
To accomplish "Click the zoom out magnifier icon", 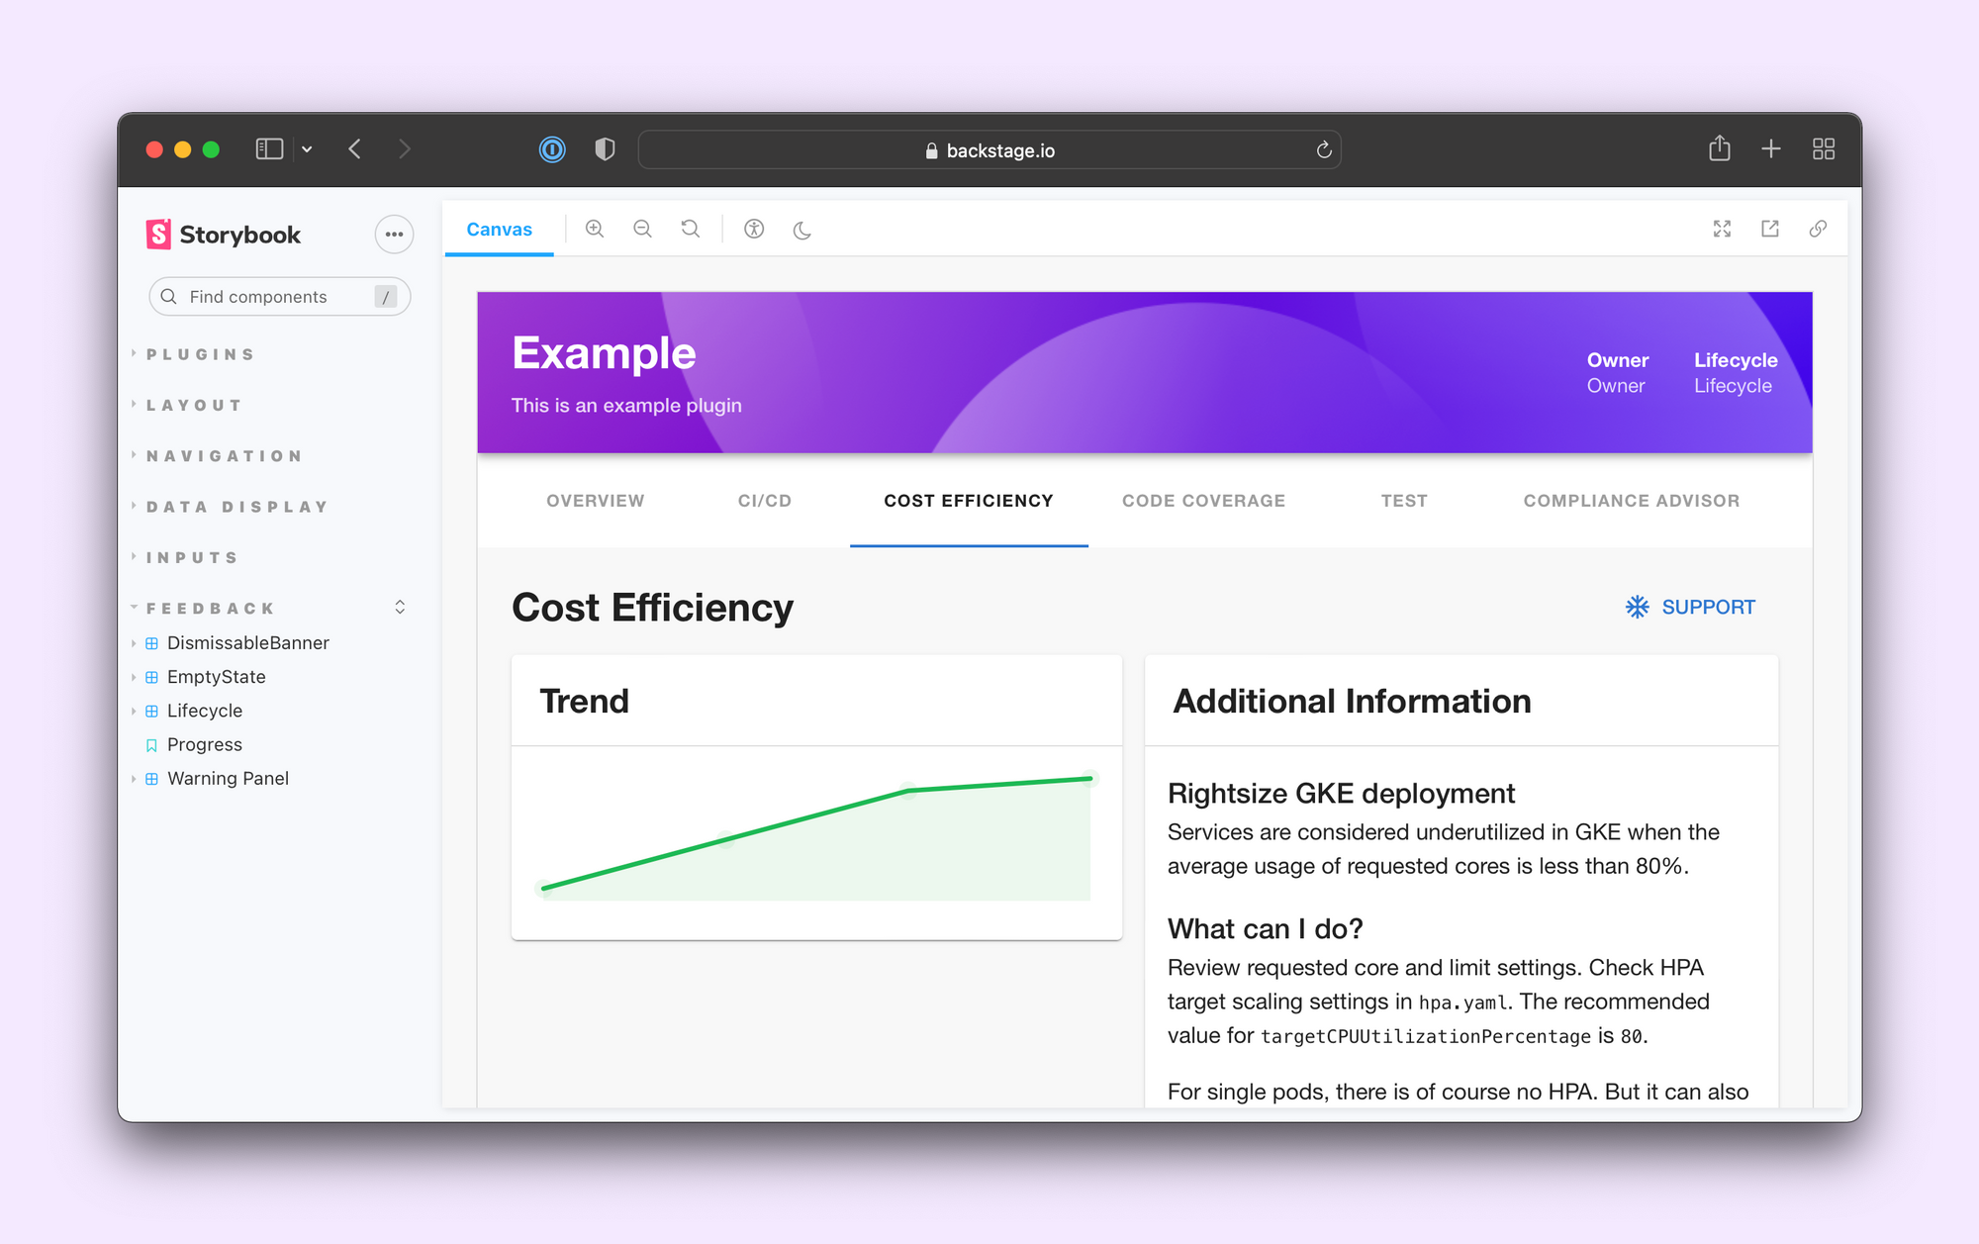I will point(642,229).
